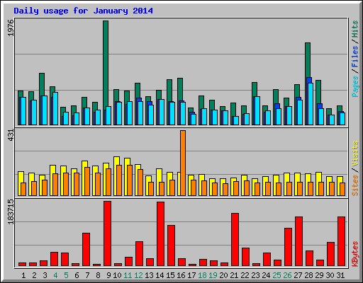The image size is (363, 283).
Task: Select the tall orange Sites bar for day 16
Action: tap(183, 163)
